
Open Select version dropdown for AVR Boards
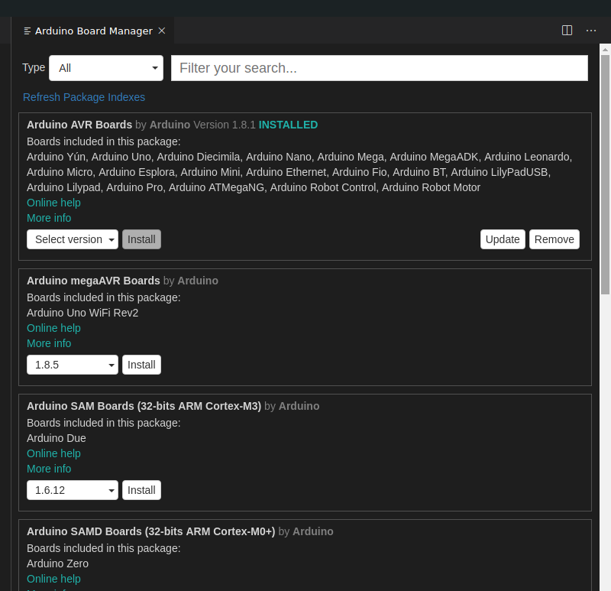(x=73, y=239)
